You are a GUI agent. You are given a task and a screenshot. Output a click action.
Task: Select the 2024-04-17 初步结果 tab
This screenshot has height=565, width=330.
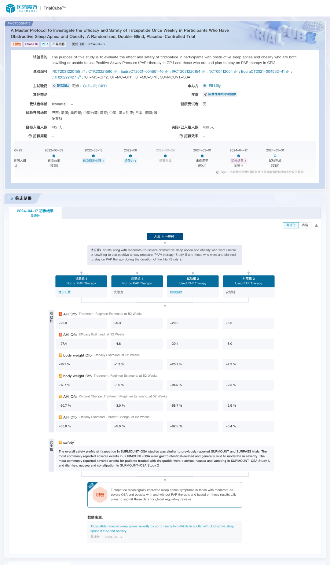pos(35,213)
